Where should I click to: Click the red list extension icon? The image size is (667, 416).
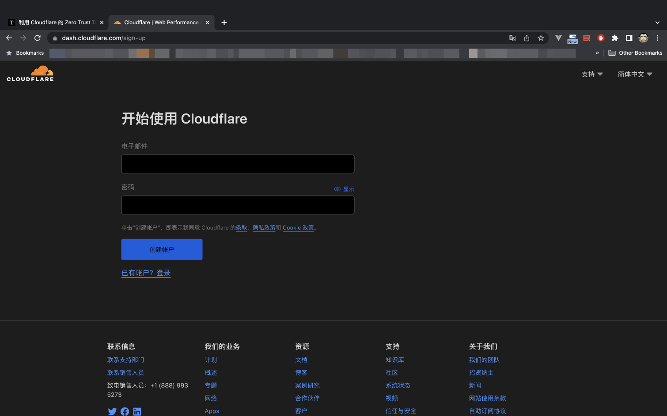587,38
